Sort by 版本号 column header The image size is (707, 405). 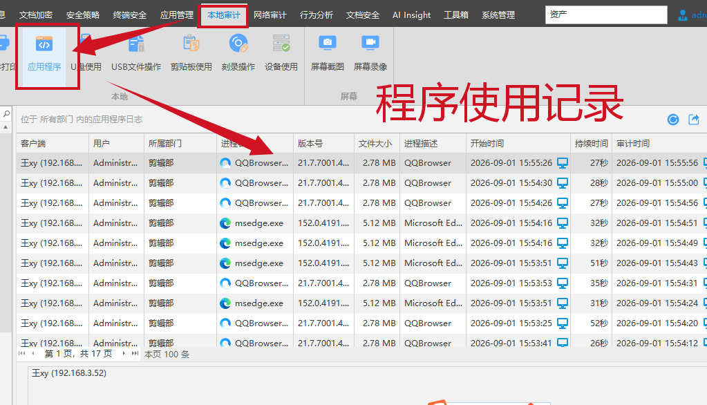click(x=323, y=144)
